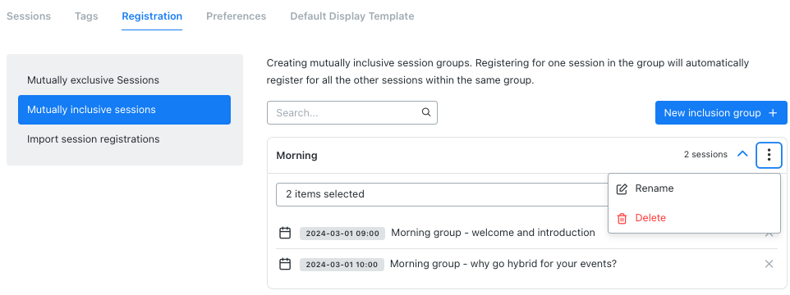This screenshot has height=295, width=790.
Task: Select Mutually exclusive Sessions in the sidebar
Action: pos(125,80)
